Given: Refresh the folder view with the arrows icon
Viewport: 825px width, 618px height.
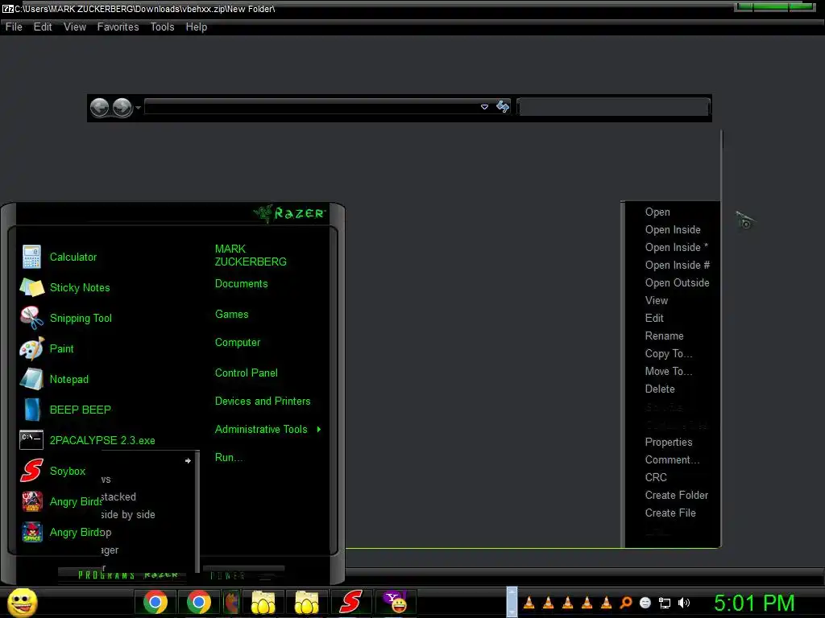Looking at the screenshot, I should [503, 107].
